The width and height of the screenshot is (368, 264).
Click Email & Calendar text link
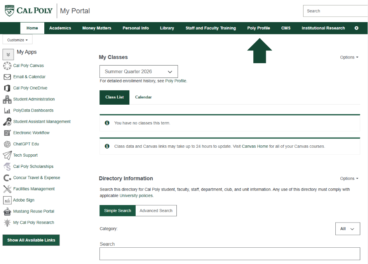pos(29,77)
